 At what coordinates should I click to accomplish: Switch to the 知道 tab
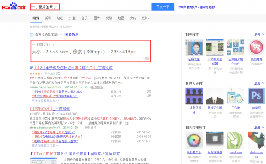coord(72,18)
